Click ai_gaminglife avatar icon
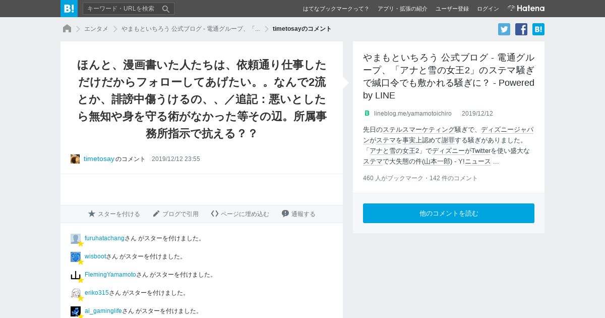Viewport: 605px width, 318px height. (x=76, y=311)
